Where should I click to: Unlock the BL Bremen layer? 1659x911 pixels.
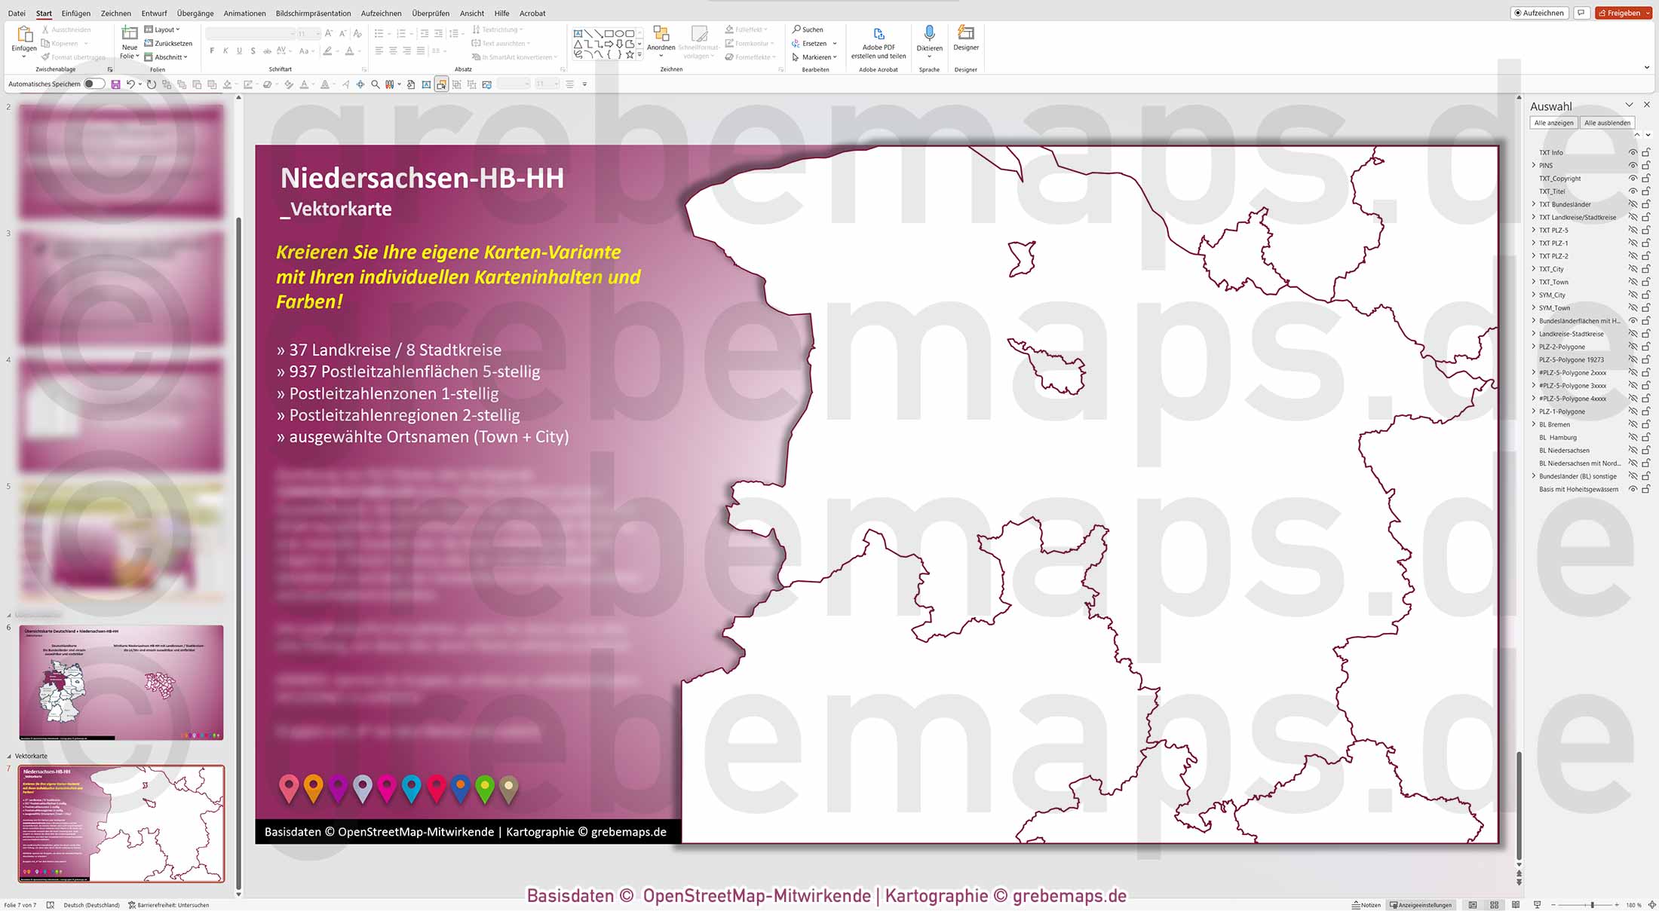coord(1645,425)
